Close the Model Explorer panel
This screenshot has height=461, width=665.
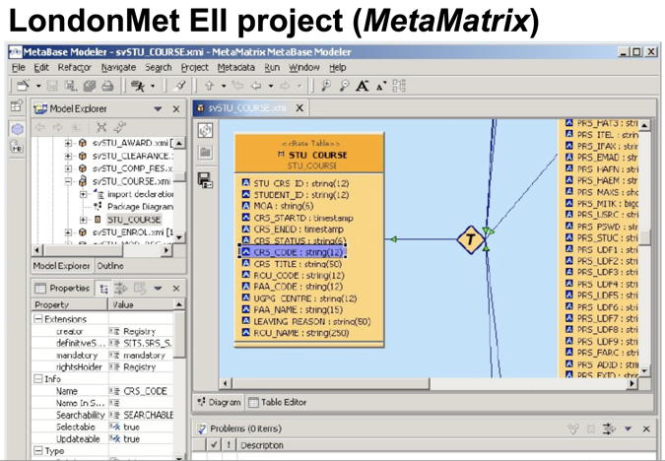click(x=177, y=109)
